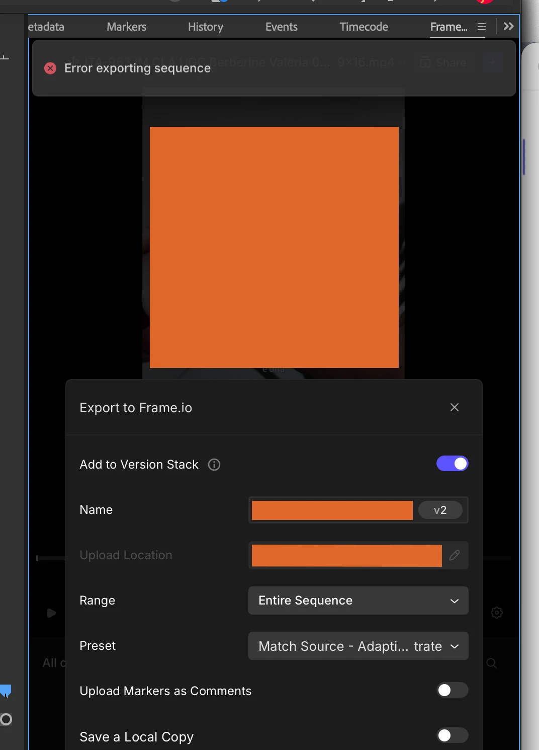Screen dimensions: 539x750
Task: Edit the upload location with pencil icon
Action: (455, 555)
